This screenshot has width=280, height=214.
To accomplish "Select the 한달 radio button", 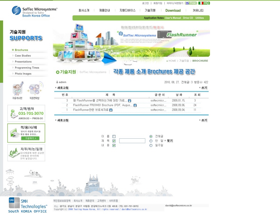I will 151,141.
